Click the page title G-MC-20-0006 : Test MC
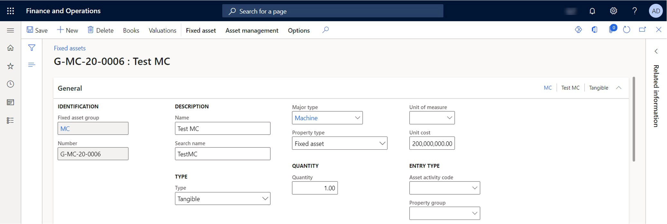667x224 pixels. tap(112, 61)
